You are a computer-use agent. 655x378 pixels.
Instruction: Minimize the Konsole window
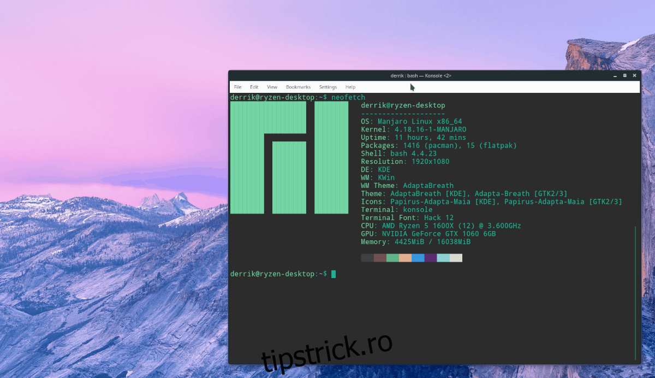click(615, 75)
